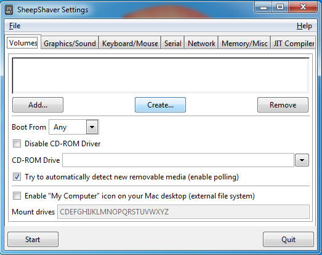This screenshot has width=322, height=255.
Task: Click the Create... volume button
Action: [x=160, y=104]
